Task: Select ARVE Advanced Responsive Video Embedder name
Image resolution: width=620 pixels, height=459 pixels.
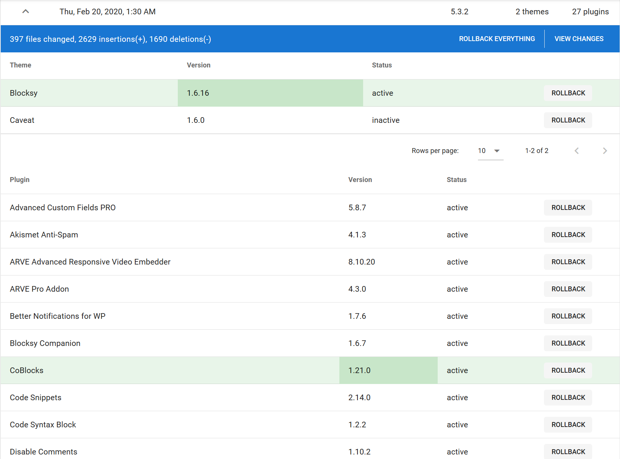Action: tap(90, 262)
